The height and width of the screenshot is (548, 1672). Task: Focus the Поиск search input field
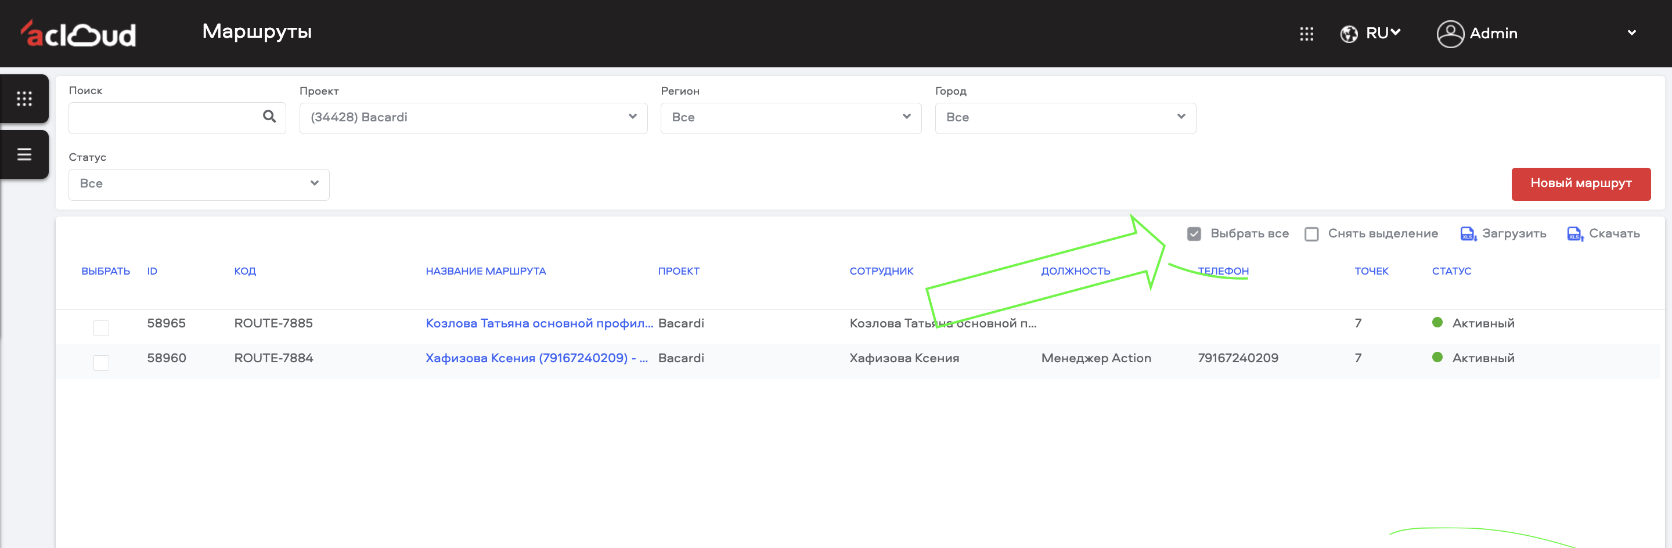point(176,118)
